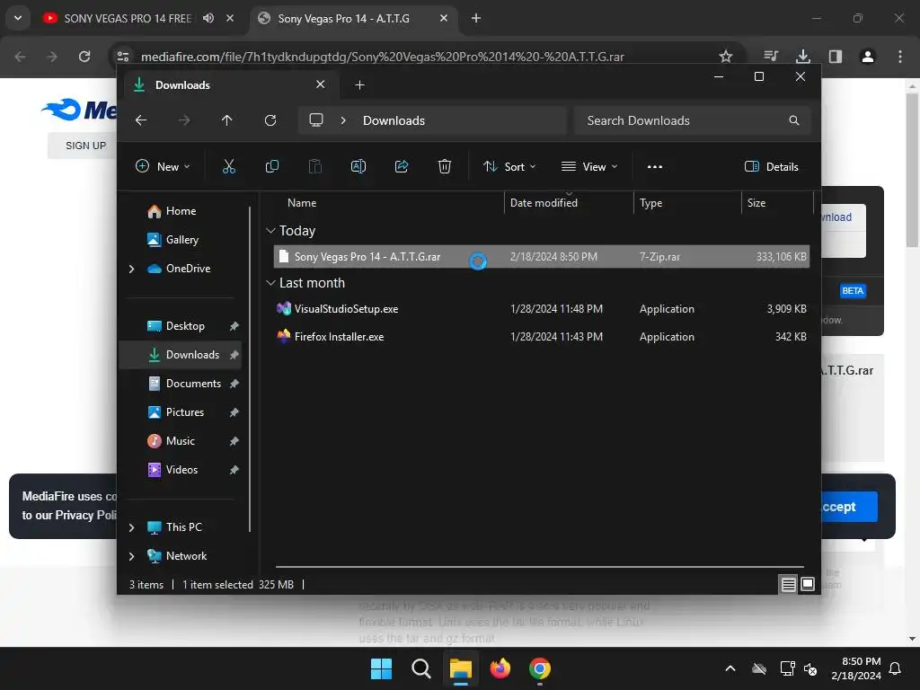The width and height of the screenshot is (920, 690).
Task: Select VisualStudioSetup.exe file
Action: (x=541, y=309)
